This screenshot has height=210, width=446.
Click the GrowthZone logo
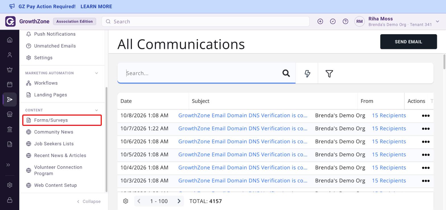tap(10, 21)
